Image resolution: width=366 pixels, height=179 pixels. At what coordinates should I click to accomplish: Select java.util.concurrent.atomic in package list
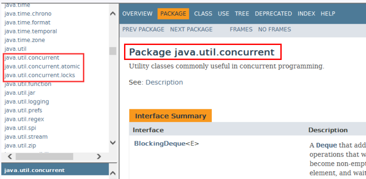42,67
